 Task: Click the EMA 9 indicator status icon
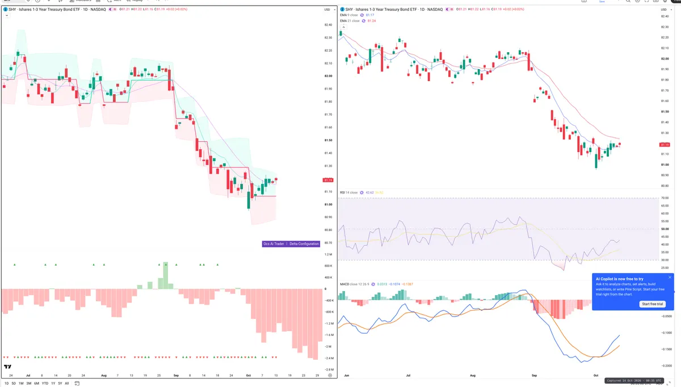click(x=362, y=15)
